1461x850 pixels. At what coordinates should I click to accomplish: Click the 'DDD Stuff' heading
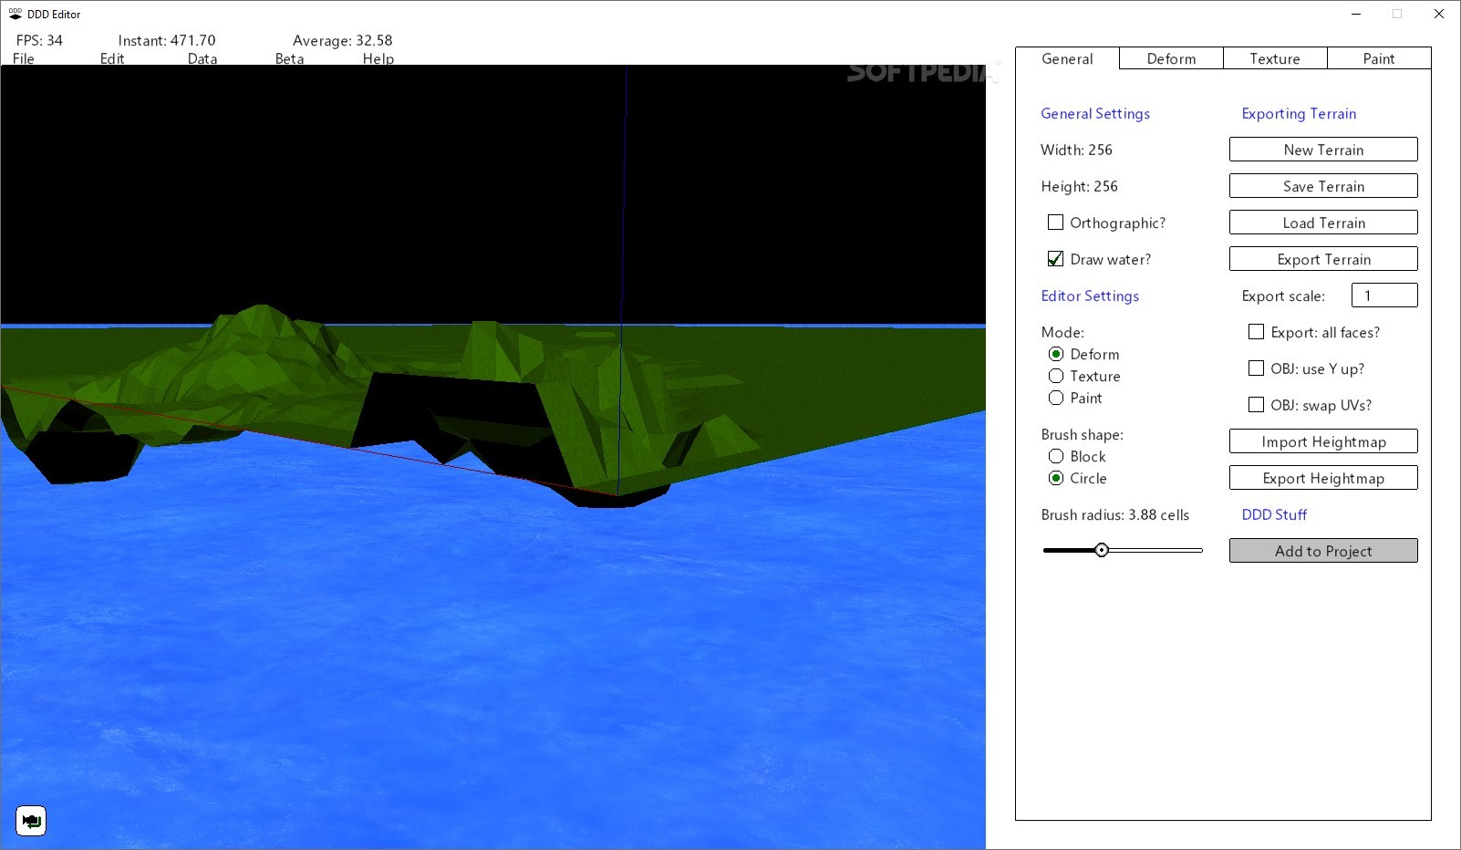1274,514
